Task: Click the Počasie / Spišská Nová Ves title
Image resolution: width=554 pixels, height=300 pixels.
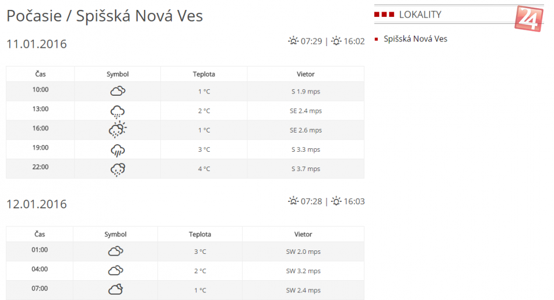Action: point(105,16)
